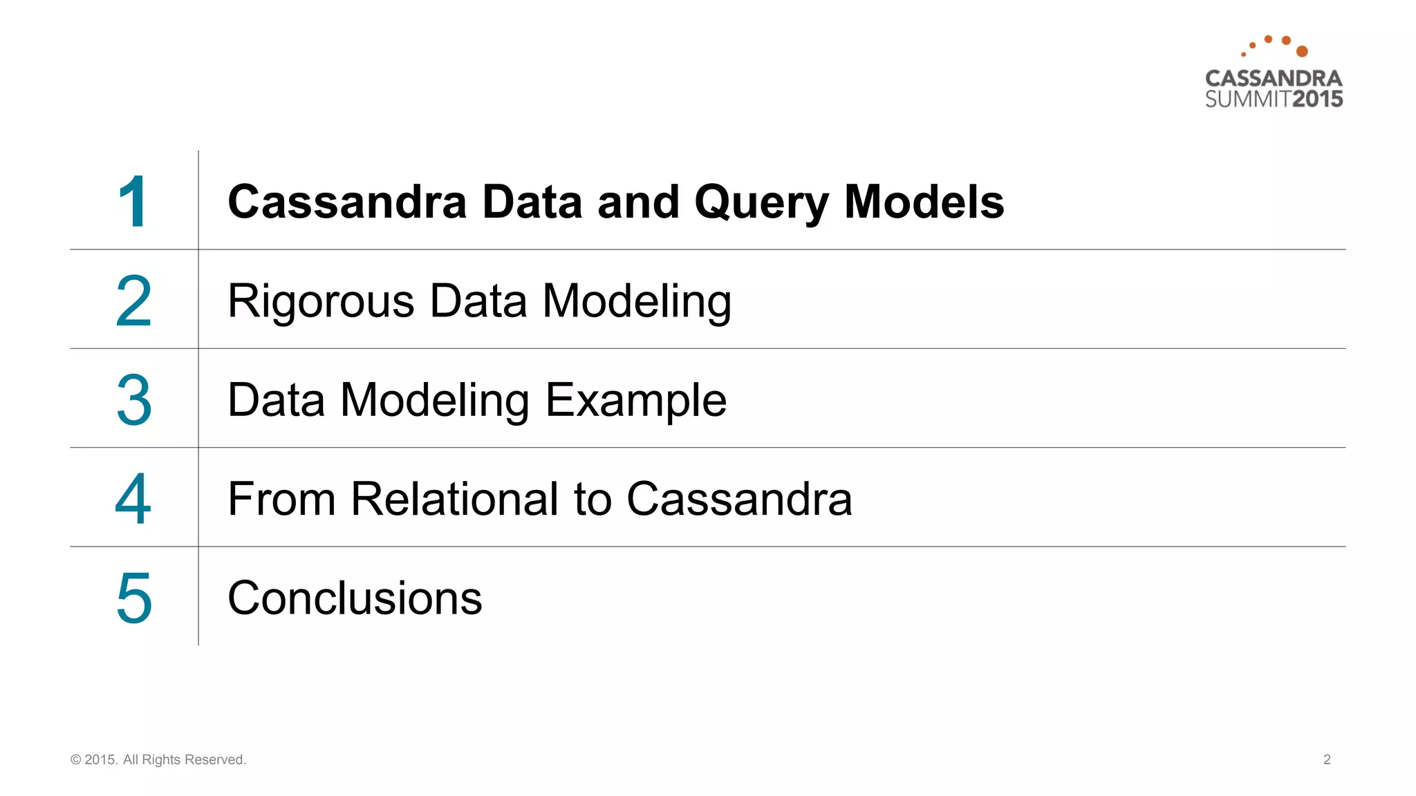Click the slide page number 2
Screen dimensions: 1416x796
click(x=1327, y=759)
